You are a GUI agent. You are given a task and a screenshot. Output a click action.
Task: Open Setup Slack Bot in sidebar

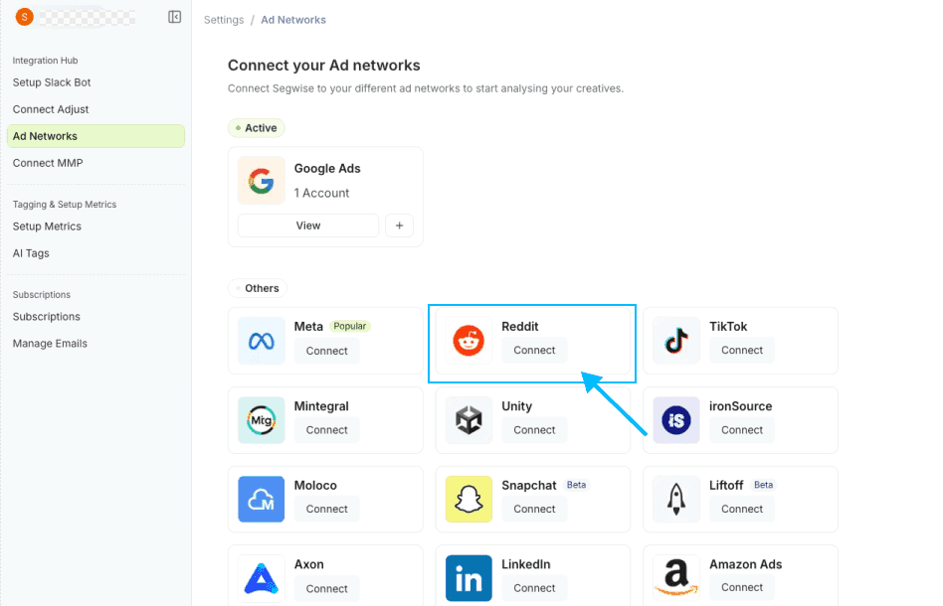click(52, 82)
